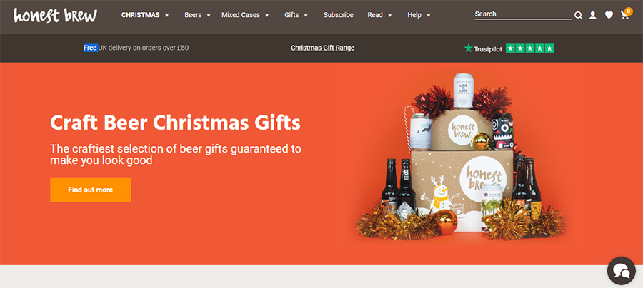Open the Subscribe menu item

tap(339, 15)
